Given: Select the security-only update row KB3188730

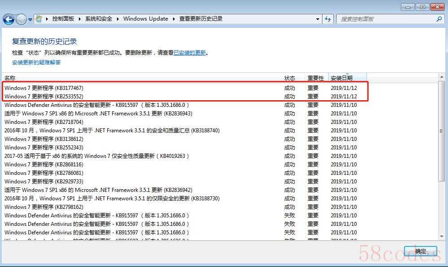Looking at the screenshot, I should click(185, 199).
